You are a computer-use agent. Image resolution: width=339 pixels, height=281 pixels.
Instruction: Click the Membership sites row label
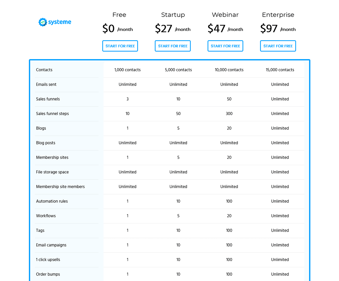tap(52, 157)
